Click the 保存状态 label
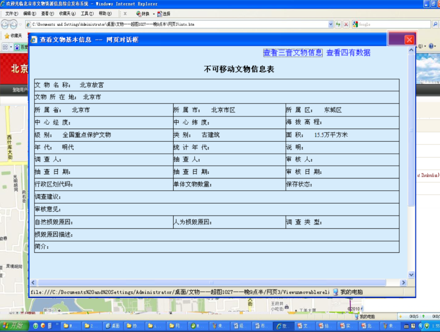The width and height of the screenshot is (440, 332). tap(299, 184)
